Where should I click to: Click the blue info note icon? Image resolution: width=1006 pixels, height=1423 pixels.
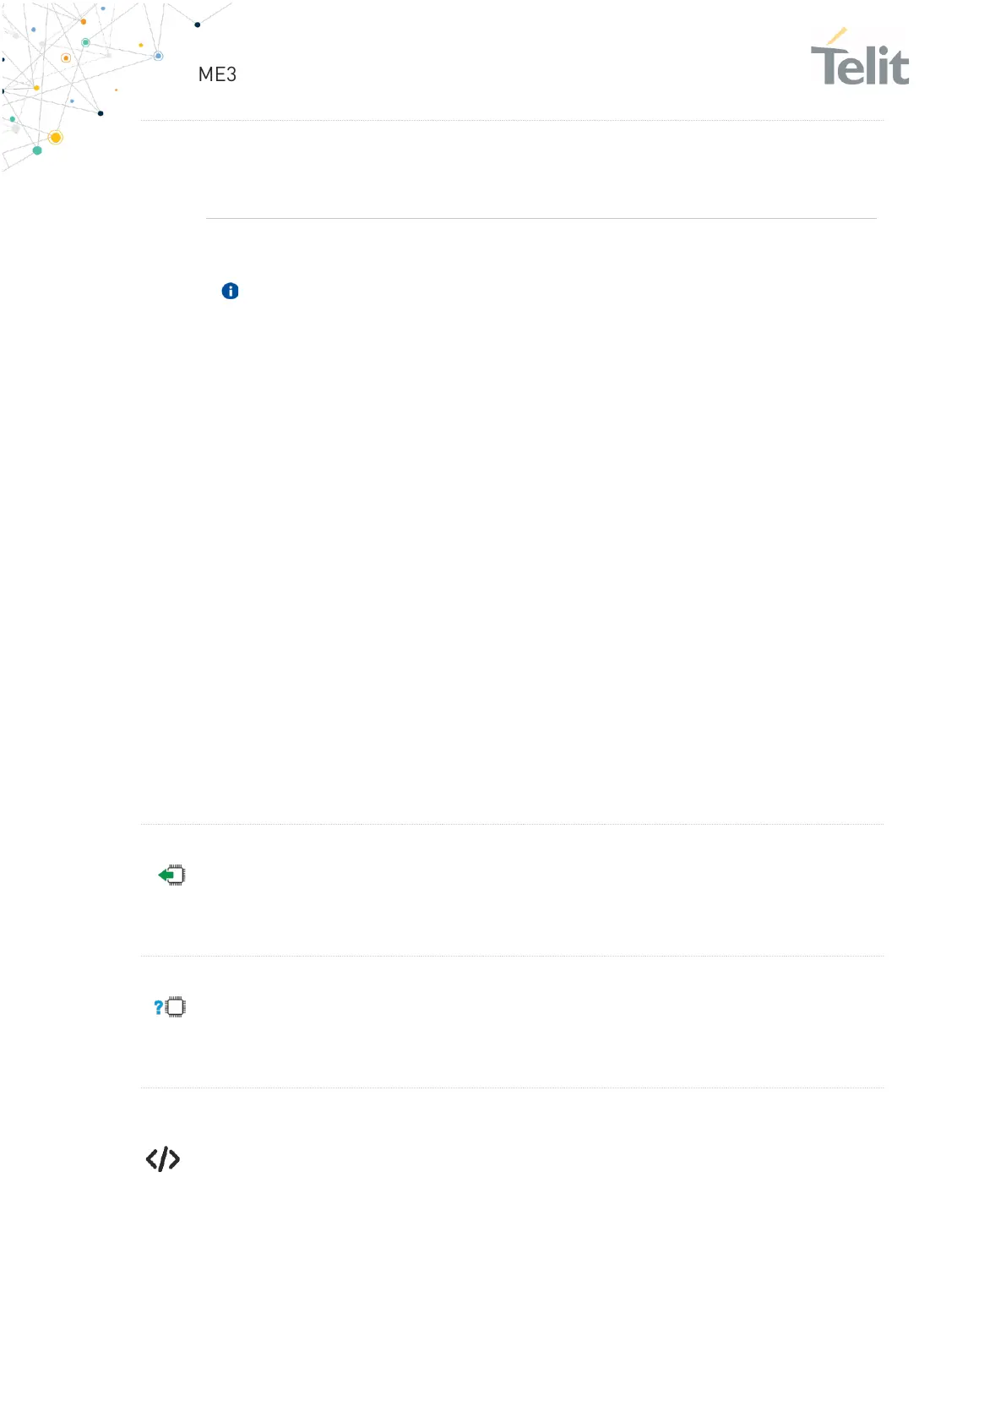(230, 292)
